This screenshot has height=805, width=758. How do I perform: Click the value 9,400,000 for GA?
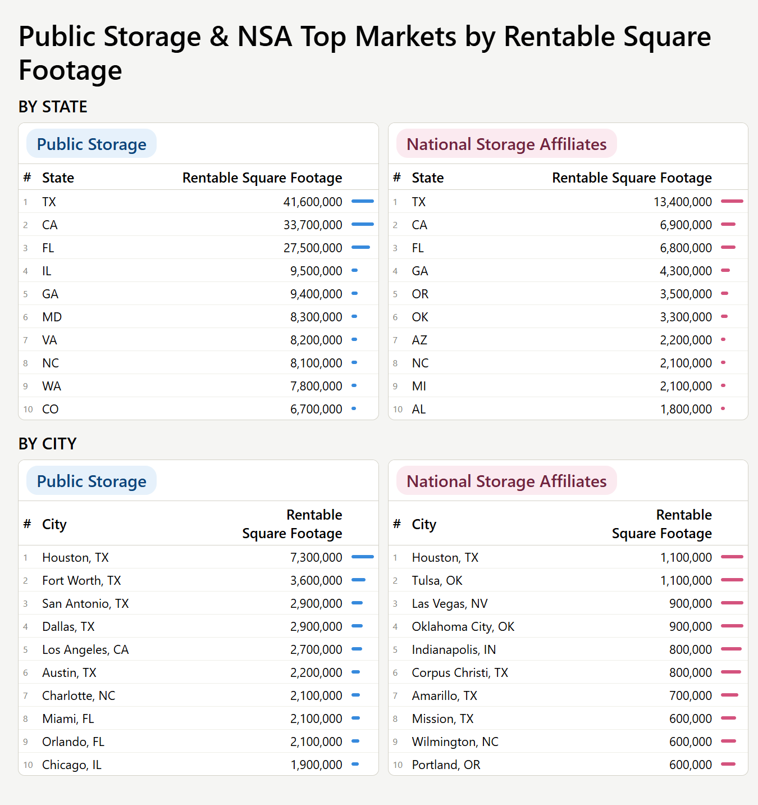click(x=316, y=294)
